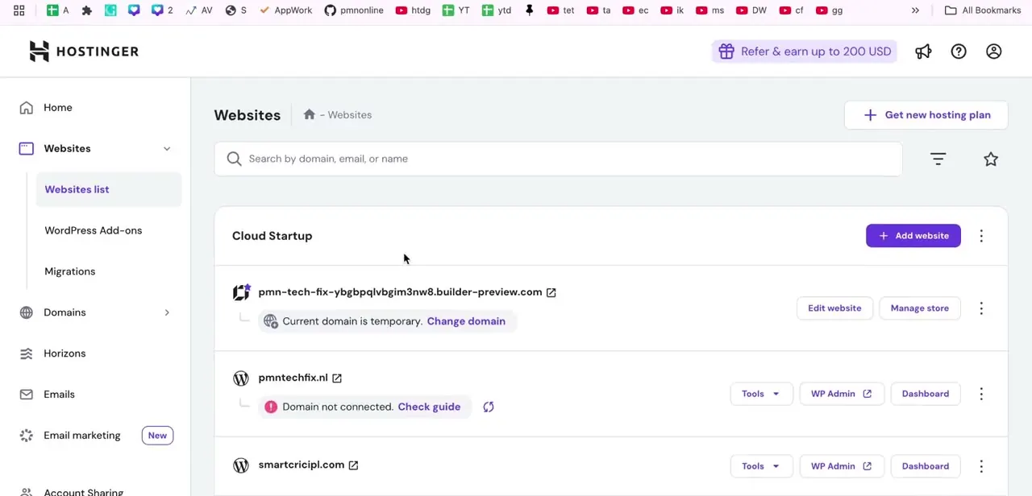
Task: Refresh the pmntechfix.nl domain connection status
Action: point(488,407)
